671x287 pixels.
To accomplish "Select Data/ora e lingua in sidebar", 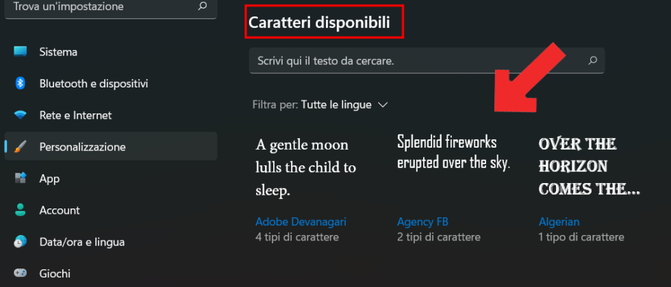I will (81, 242).
